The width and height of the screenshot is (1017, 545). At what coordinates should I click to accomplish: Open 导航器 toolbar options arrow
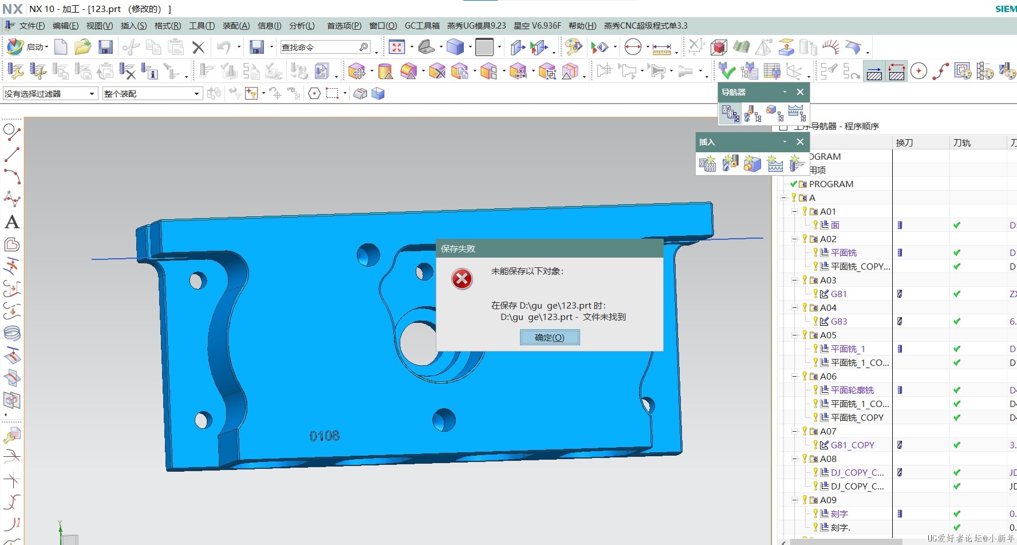coord(785,92)
